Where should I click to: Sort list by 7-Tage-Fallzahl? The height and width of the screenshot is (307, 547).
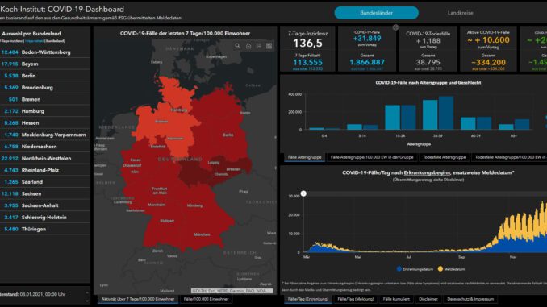pos(34,41)
